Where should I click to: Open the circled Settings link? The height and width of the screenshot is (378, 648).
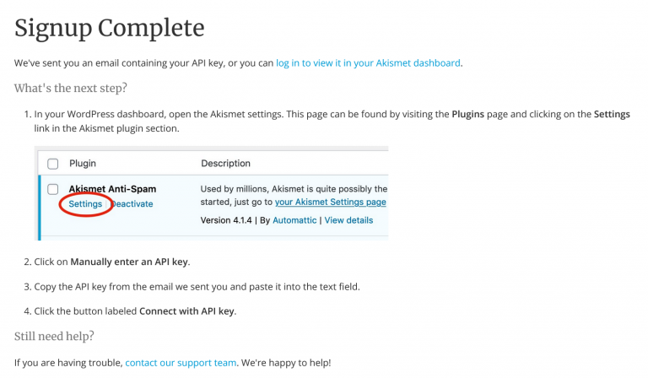click(85, 203)
